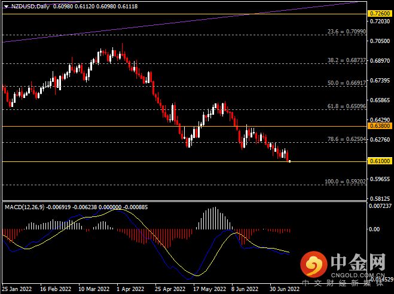Click the 25 Jan 2022 date label
This screenshot has width=394, height=294.
17,289
